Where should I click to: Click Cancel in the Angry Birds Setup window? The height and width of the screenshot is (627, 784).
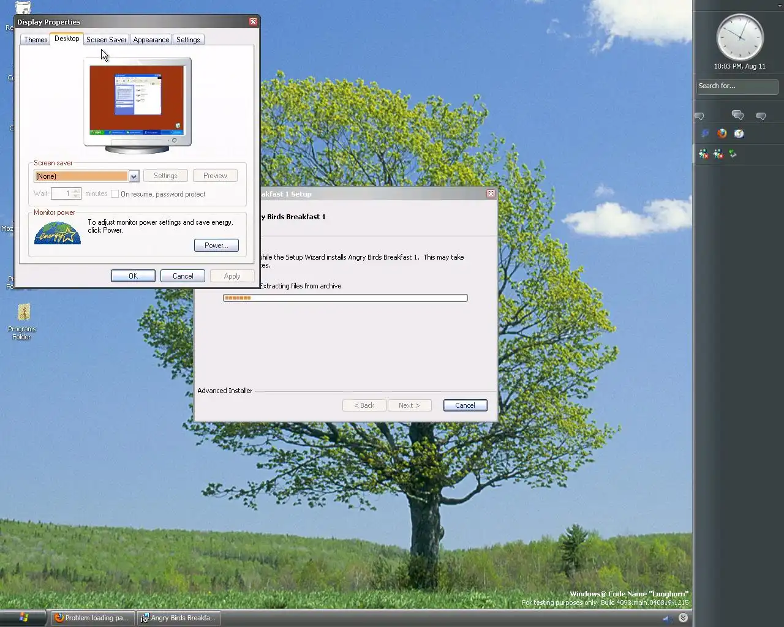point(465,405)
